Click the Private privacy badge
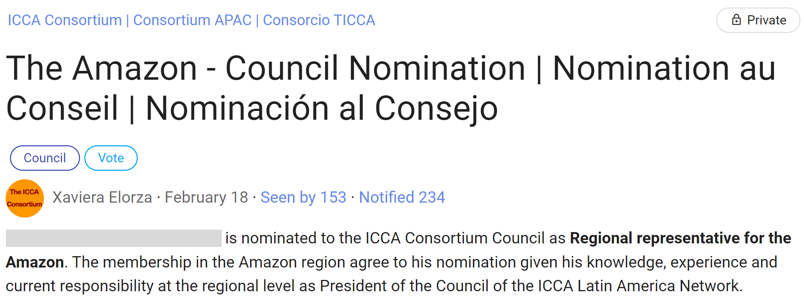The height and width of the screenshot is (304, 804). point(758,20)
